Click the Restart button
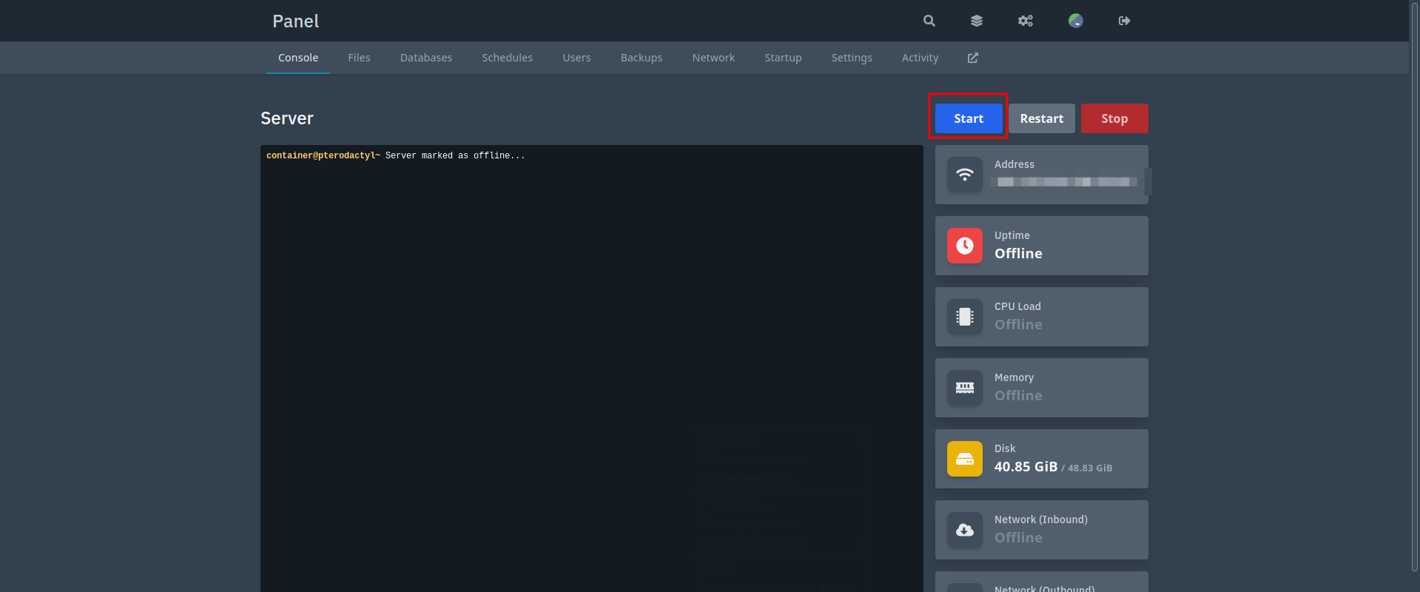1420x592 pixels. click(x=1042, y=118)
